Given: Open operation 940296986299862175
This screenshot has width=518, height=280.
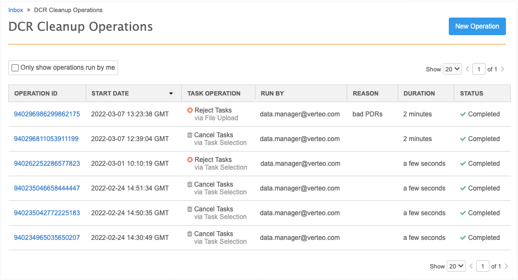Looking at the screenshot, I should coord(47,114).
